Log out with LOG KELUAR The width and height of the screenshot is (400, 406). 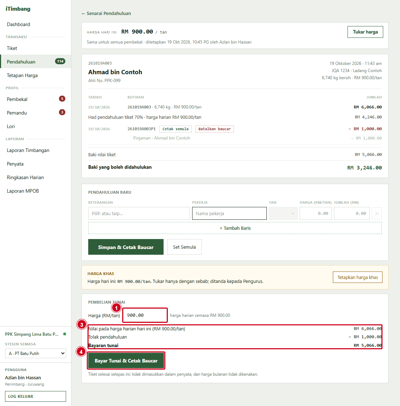click(35, 396)
